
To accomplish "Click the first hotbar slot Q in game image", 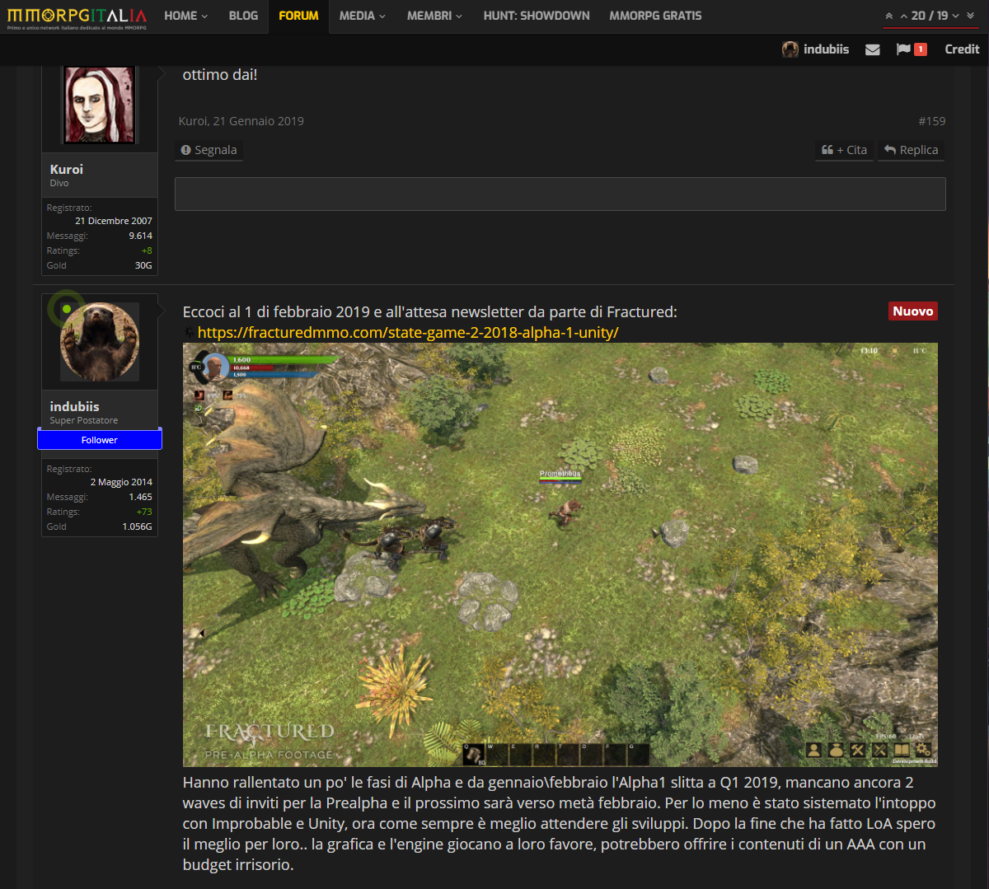I will click(x=474, y=754).
